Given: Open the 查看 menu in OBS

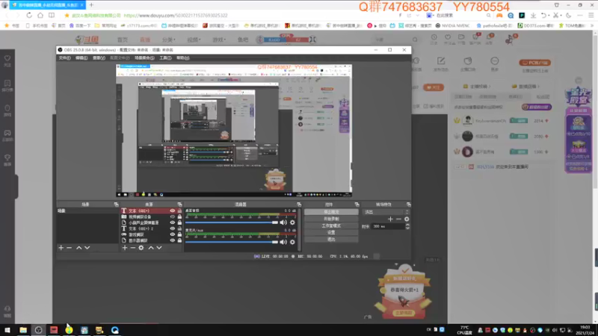Looking at the screenshot, I should pos(99,58).
